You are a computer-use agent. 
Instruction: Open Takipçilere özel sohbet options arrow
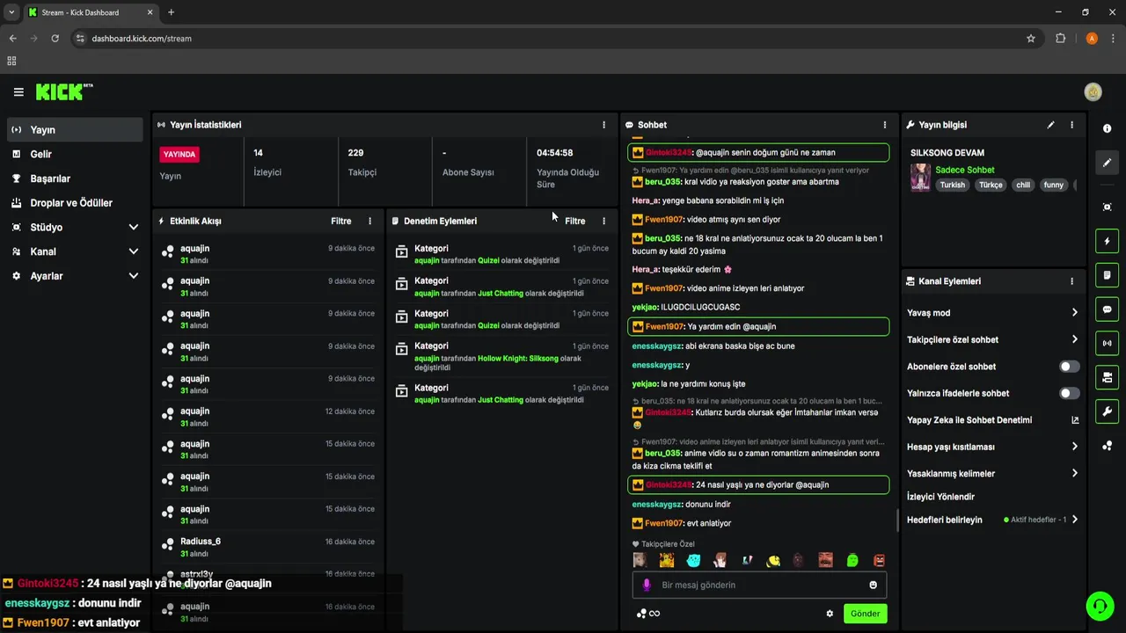[x=1074, y=339]
